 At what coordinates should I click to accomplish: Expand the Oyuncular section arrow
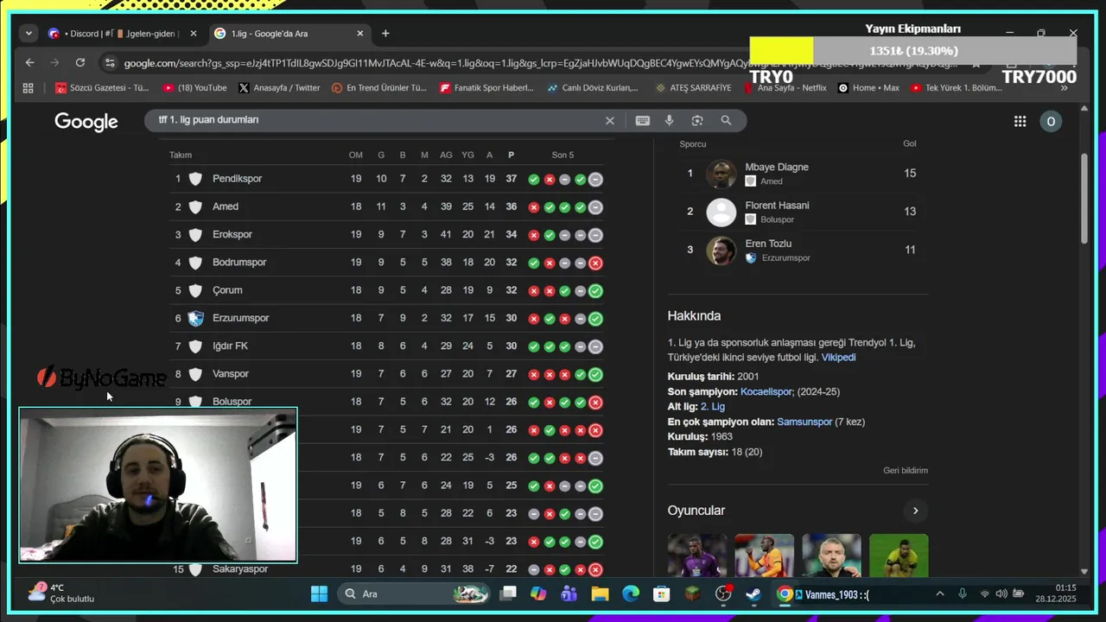(x=915, y=511)
